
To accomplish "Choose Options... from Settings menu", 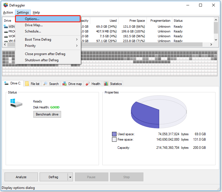I will tap(48, 19).
